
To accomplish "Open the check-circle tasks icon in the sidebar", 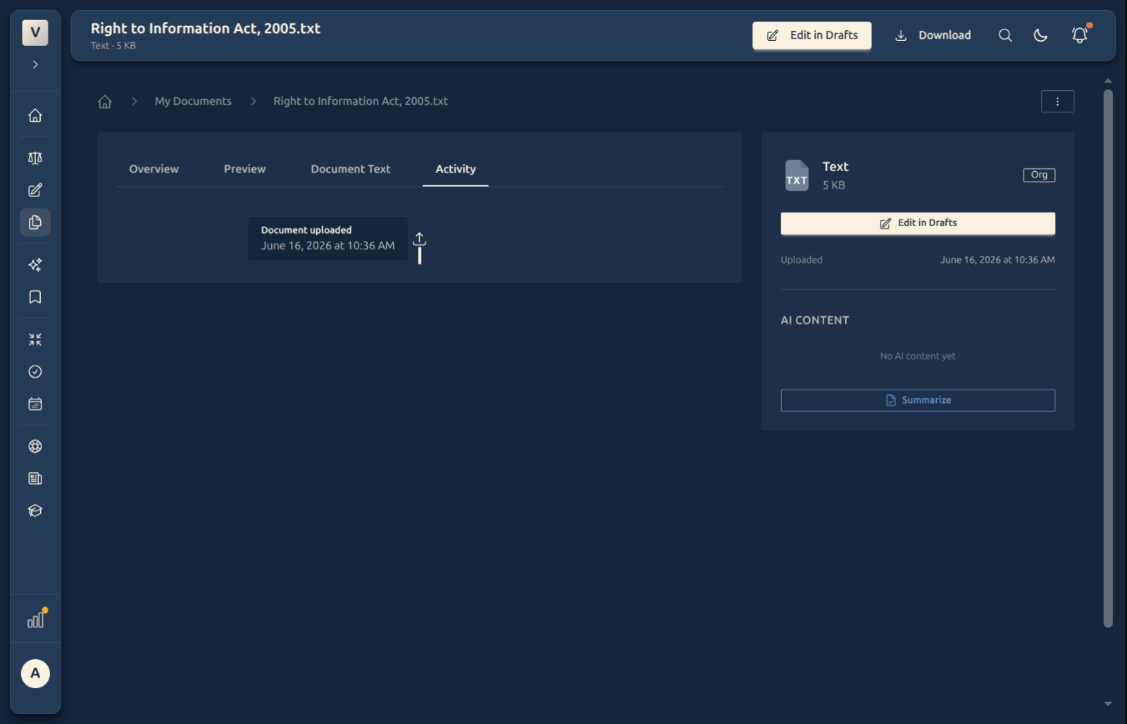I will point(35,372).
